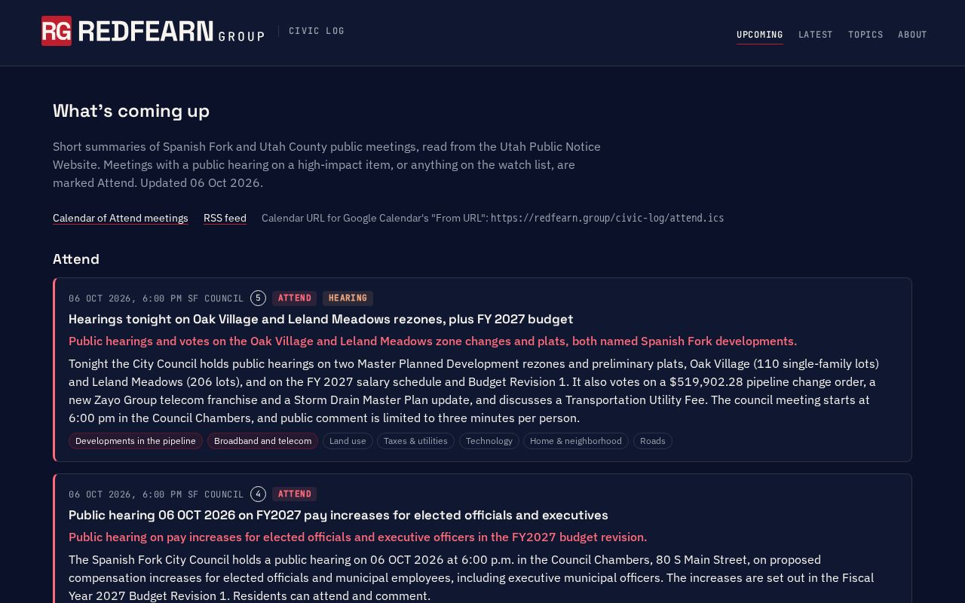The image size is (965, 603).
Task: Click second card's 06 OCT 2026 SF Council date
Action: click(156, 494)
